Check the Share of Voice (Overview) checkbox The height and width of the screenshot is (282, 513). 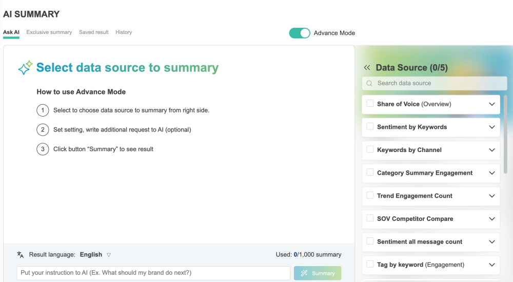pyautogui.click(x=370, y=103)
